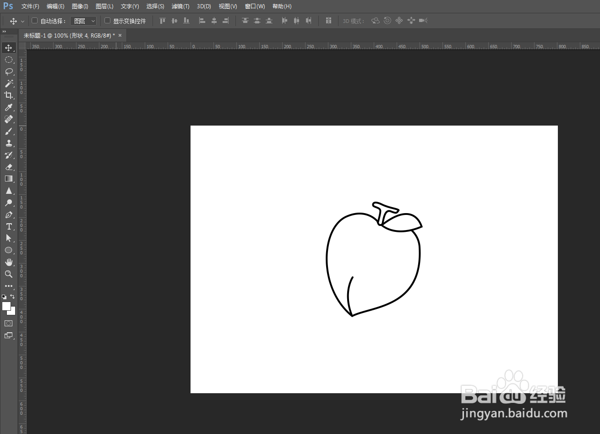The image size is (600, 434).
Task: Click the Distribute vertical centers icon
Action: click(257, 21)
